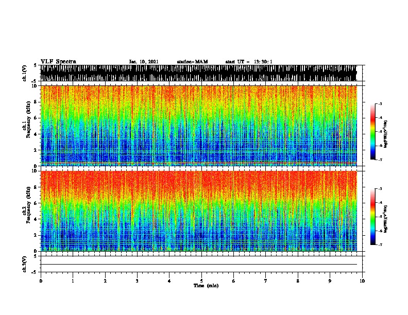Click inside the ch.1 spectrogram panel
This screenshot has width=408, height=315.
[198, 126]
